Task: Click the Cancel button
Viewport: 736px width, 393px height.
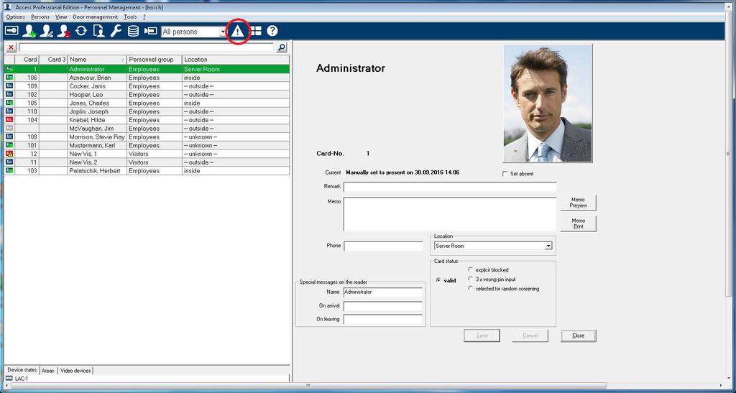Action: click(530, 336)
